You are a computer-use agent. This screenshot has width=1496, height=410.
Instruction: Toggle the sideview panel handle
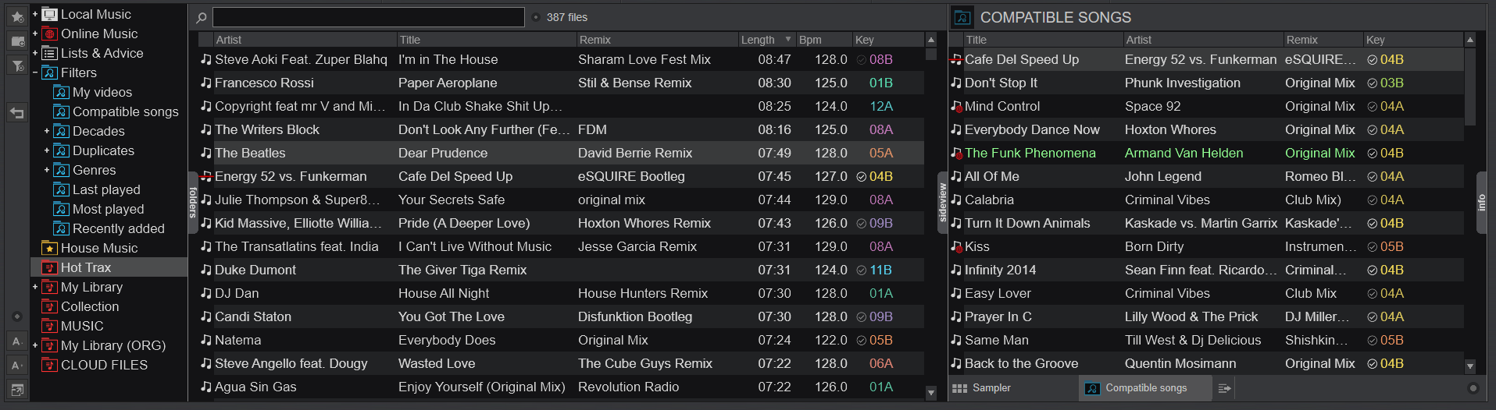click(x=942, y=203)
